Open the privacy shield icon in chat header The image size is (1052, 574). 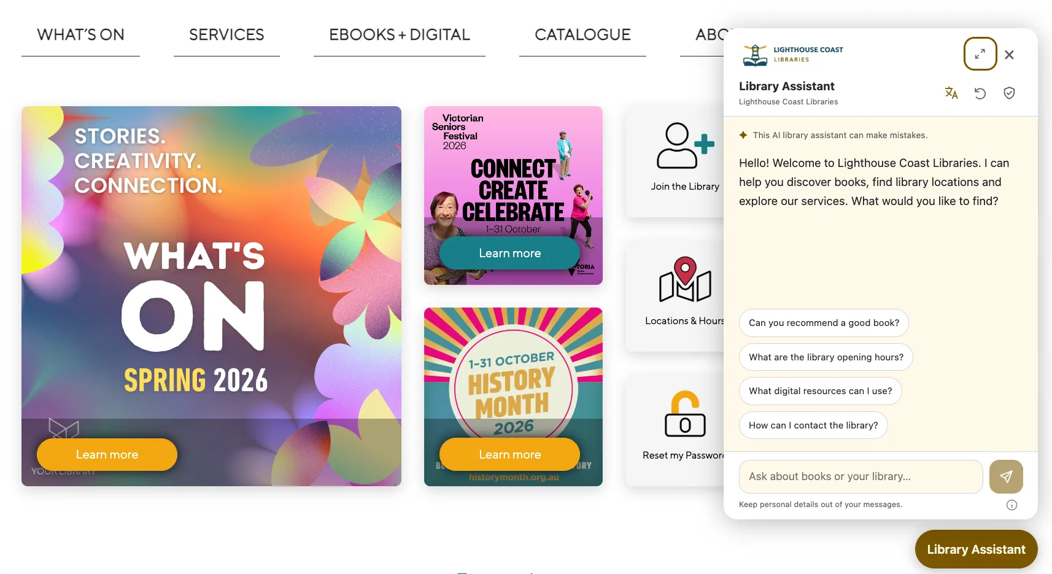click(1009, 93)
